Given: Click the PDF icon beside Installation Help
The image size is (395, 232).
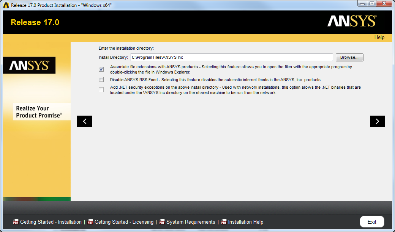Looking at the screenshot, I should pos(224,222).
